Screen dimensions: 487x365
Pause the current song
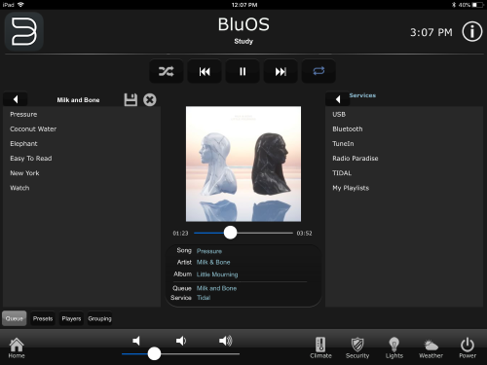coord(243,71)
